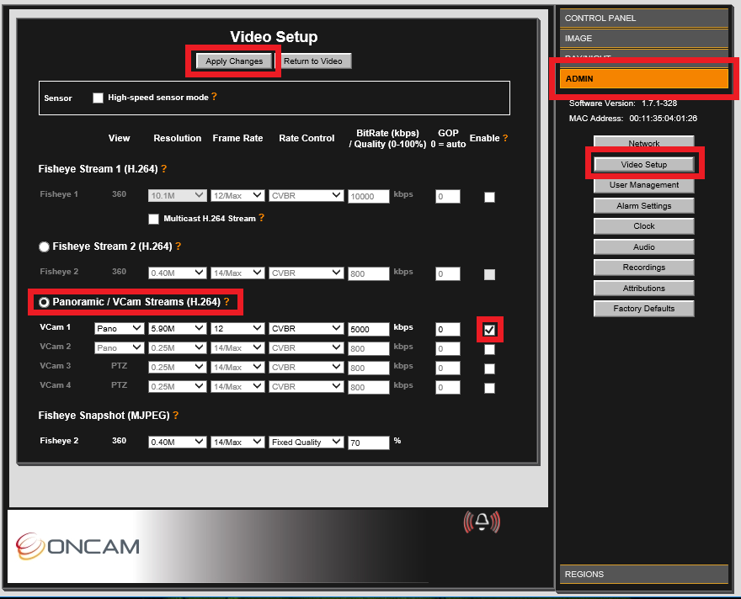
Task: Click the Oncam logo
Action: point(77,546)
